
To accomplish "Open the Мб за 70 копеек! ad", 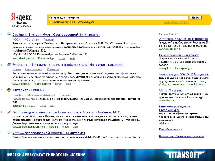I will pos(171,90).
